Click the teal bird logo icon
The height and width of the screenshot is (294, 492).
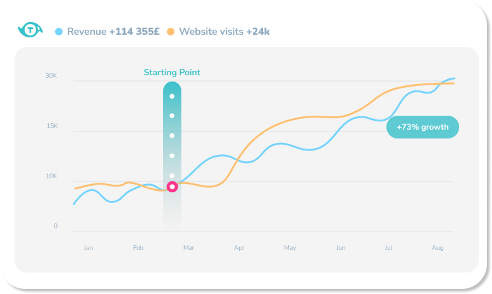(x=30, y=30)
